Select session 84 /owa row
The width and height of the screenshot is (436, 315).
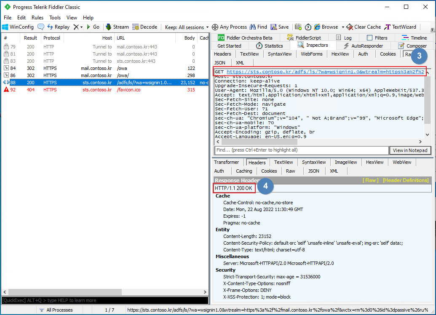pos(105,68)
